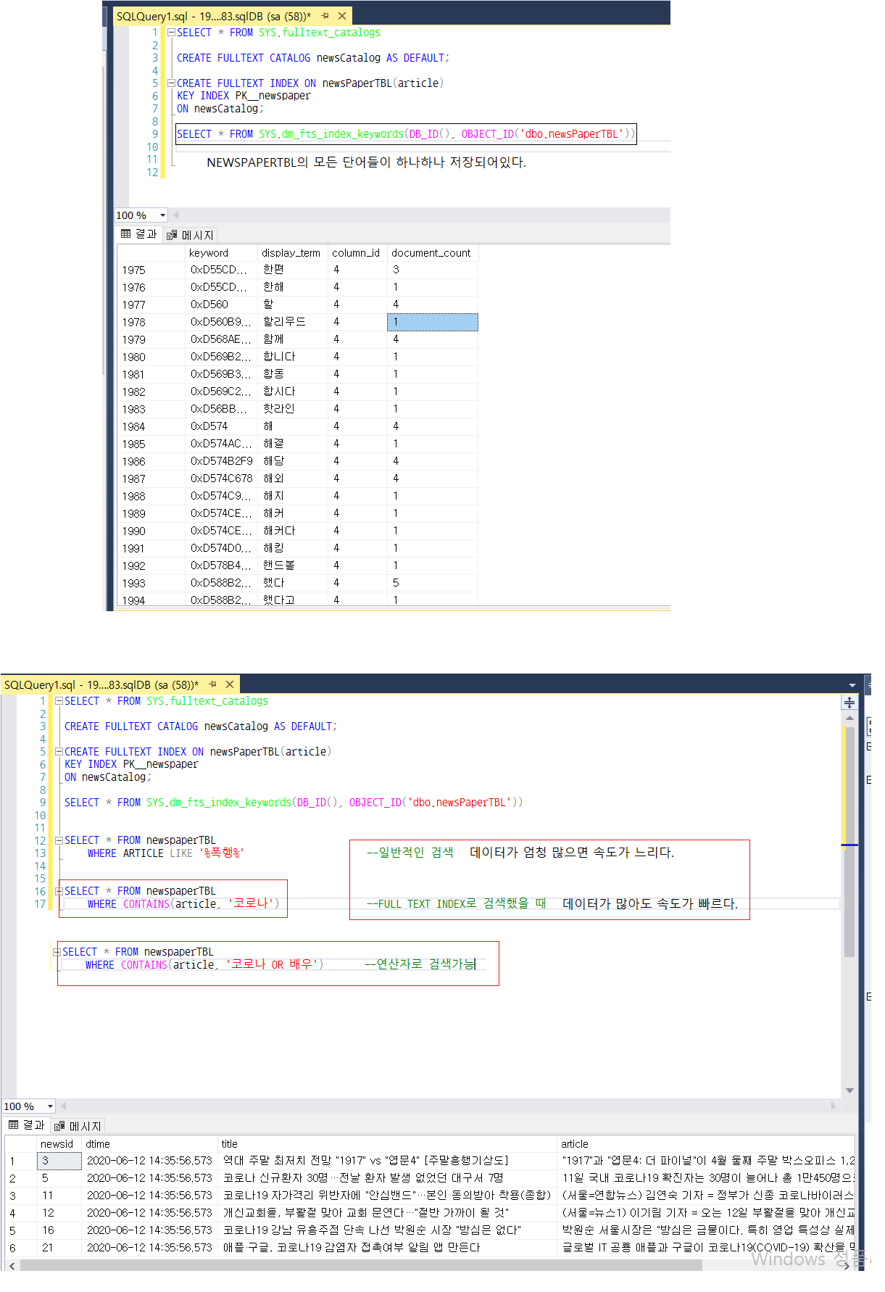885x1292 pixels.
Task: Click horizontal scroll left arrow in keyword results window
Action: (176, 215)
